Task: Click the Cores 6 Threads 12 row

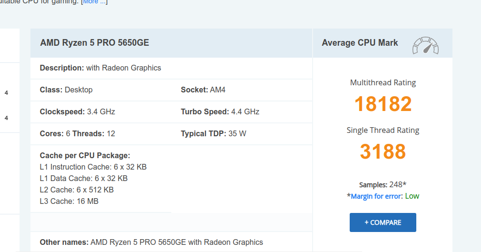Action: point(77,134)
